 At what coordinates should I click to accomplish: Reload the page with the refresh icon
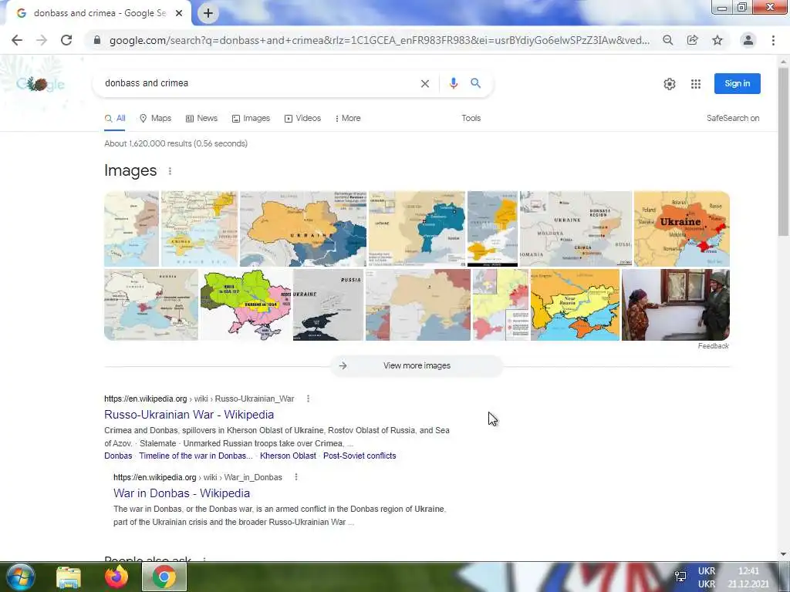click(x=66, y=40)
